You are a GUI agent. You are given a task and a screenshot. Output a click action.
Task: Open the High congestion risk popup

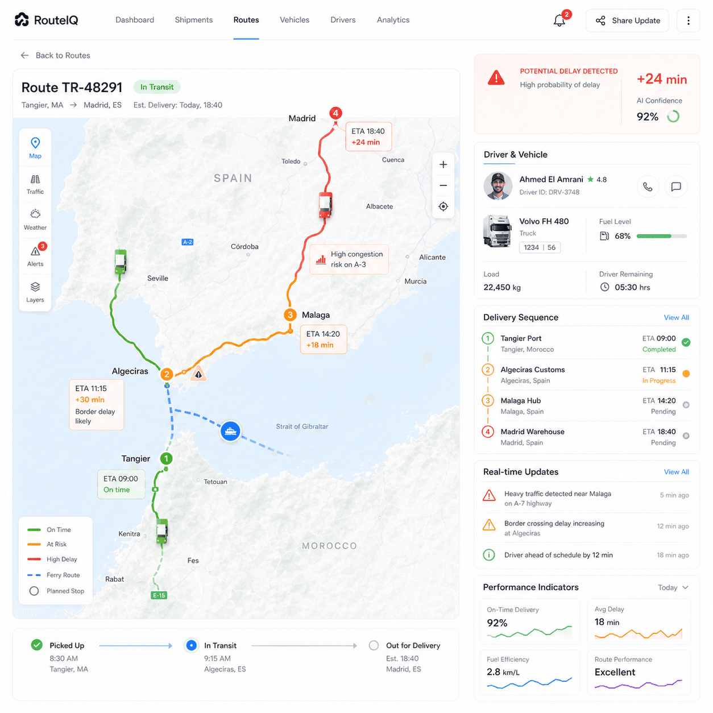349,259
